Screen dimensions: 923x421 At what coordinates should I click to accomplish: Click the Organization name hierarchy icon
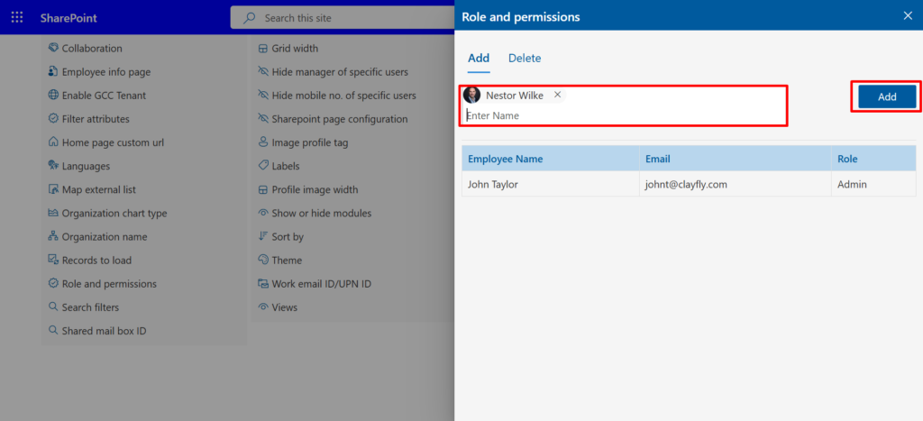point(53,237)
